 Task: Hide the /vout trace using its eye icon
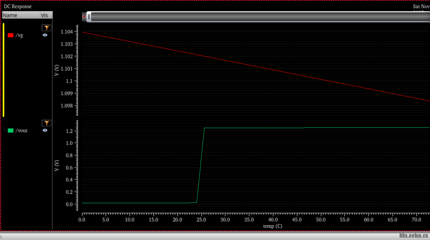(45, 130)
